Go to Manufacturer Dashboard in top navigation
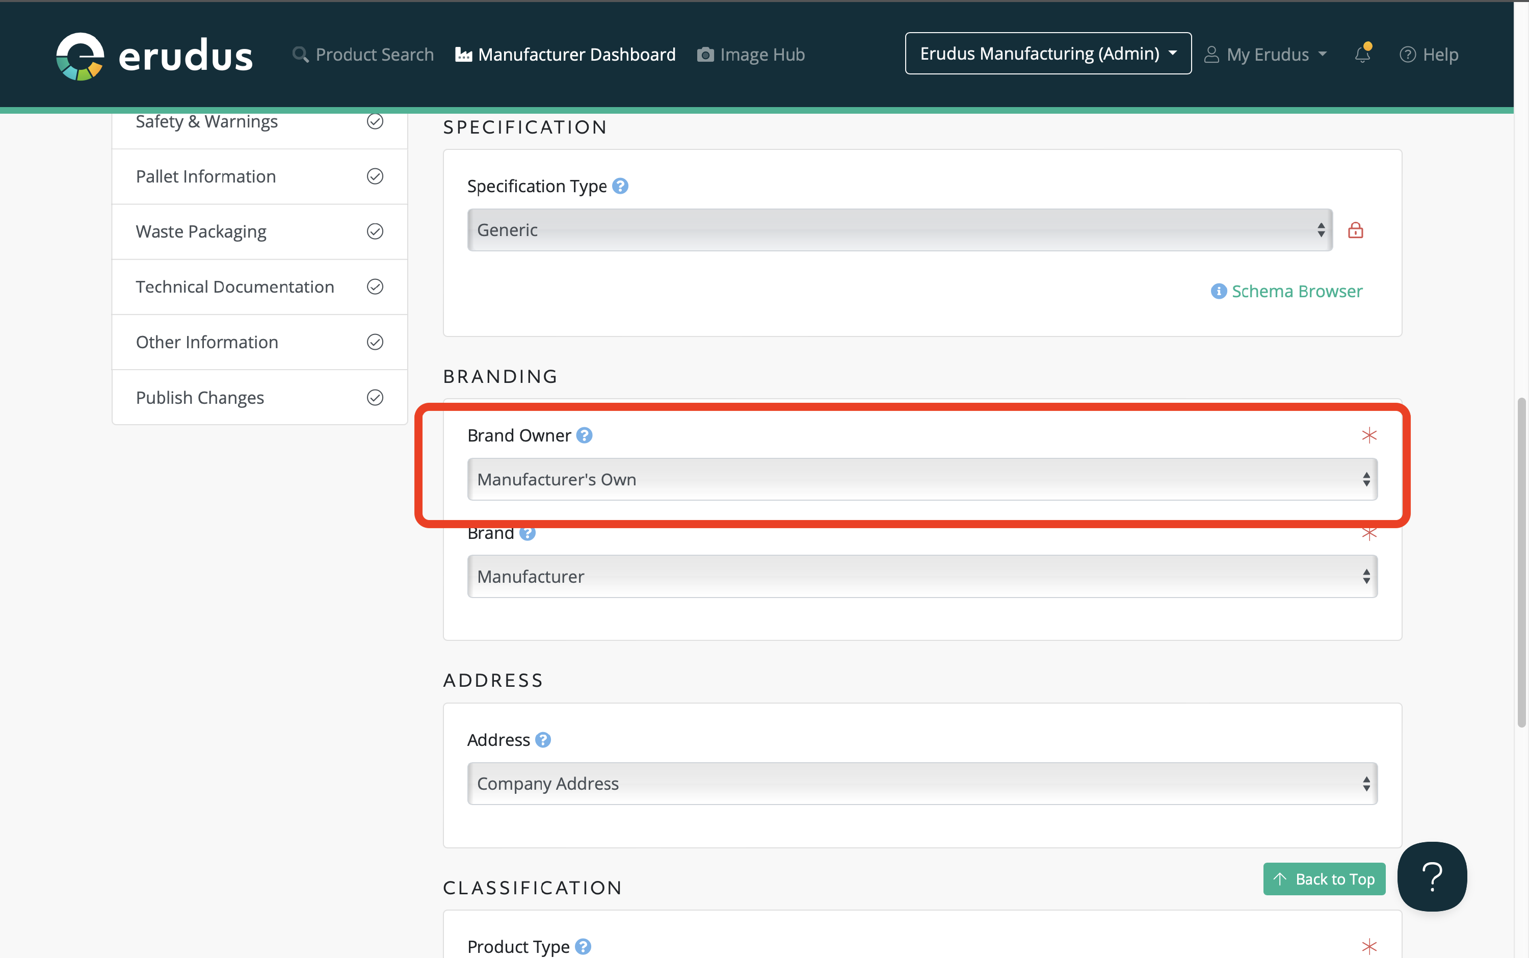1529x958 pixels. coord(565,55)
